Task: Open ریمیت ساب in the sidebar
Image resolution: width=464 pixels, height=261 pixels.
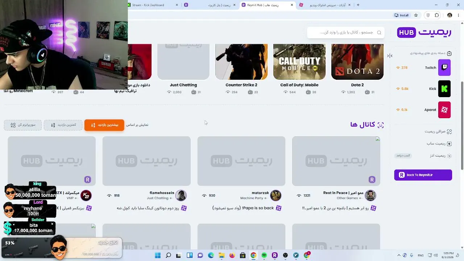Action: (439, 144)
